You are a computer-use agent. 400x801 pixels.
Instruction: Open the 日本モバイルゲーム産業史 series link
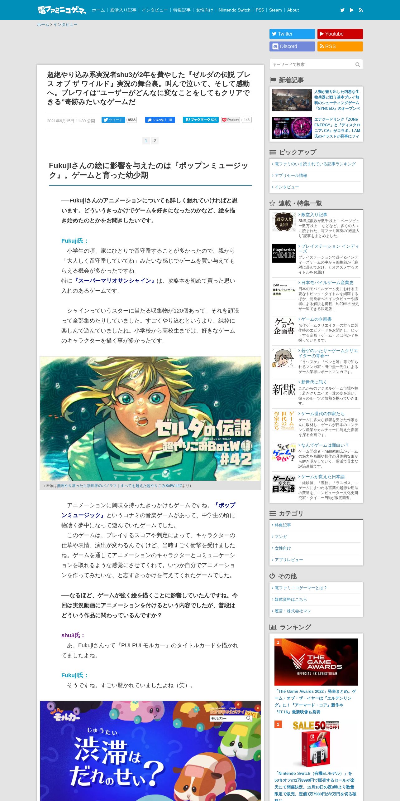click(x=327, y=283)
